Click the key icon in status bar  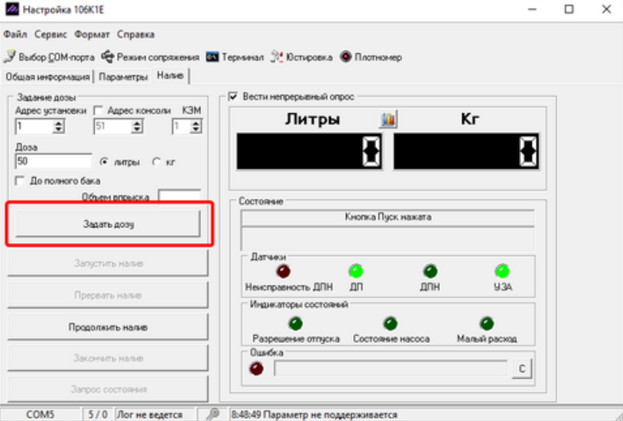pyautogui.click(x=212, y=415)
